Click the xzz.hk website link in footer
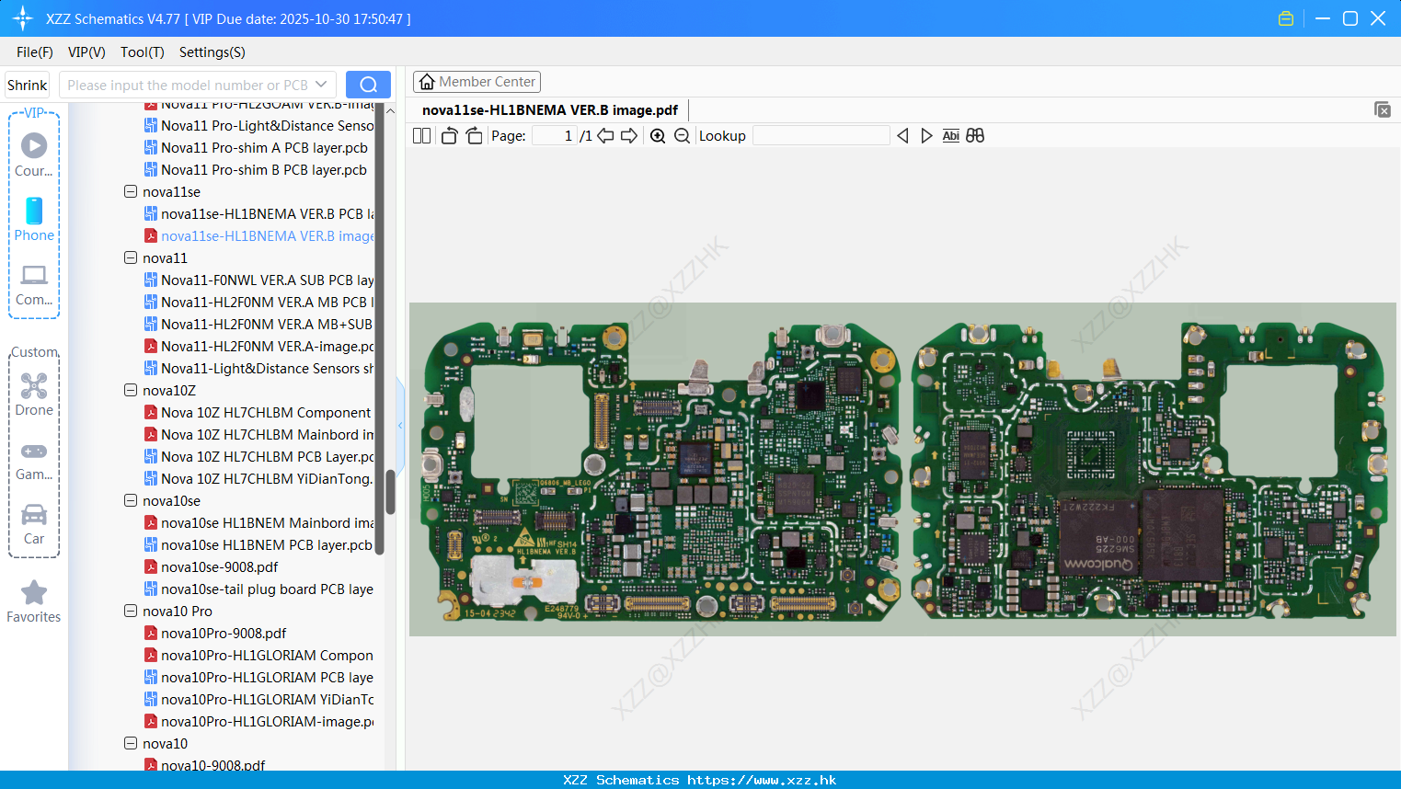1401x789 pixels. 762,780
